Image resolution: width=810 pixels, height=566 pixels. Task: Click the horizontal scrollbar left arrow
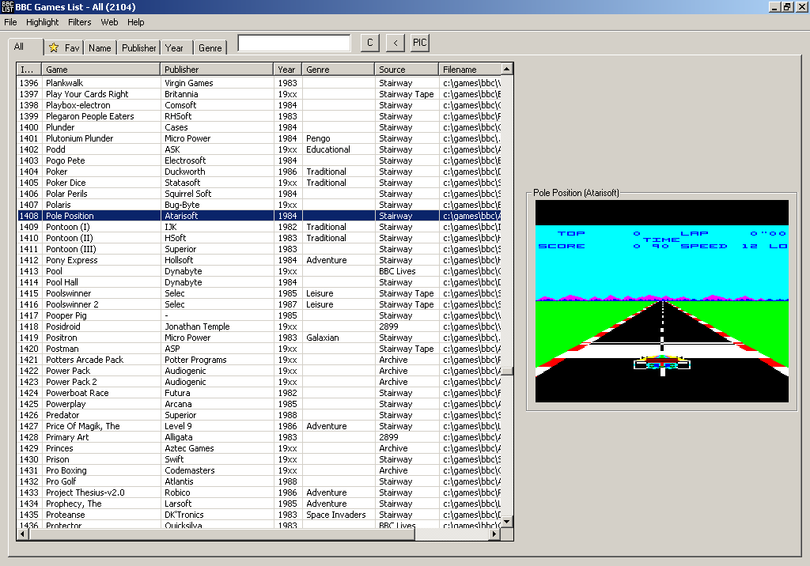(23, 534)
